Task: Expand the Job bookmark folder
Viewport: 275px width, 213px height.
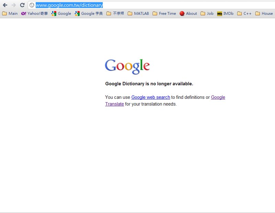Action: pos(207,13)
